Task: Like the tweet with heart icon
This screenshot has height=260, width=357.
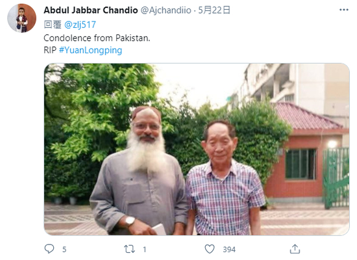Action: coord(210,249)
